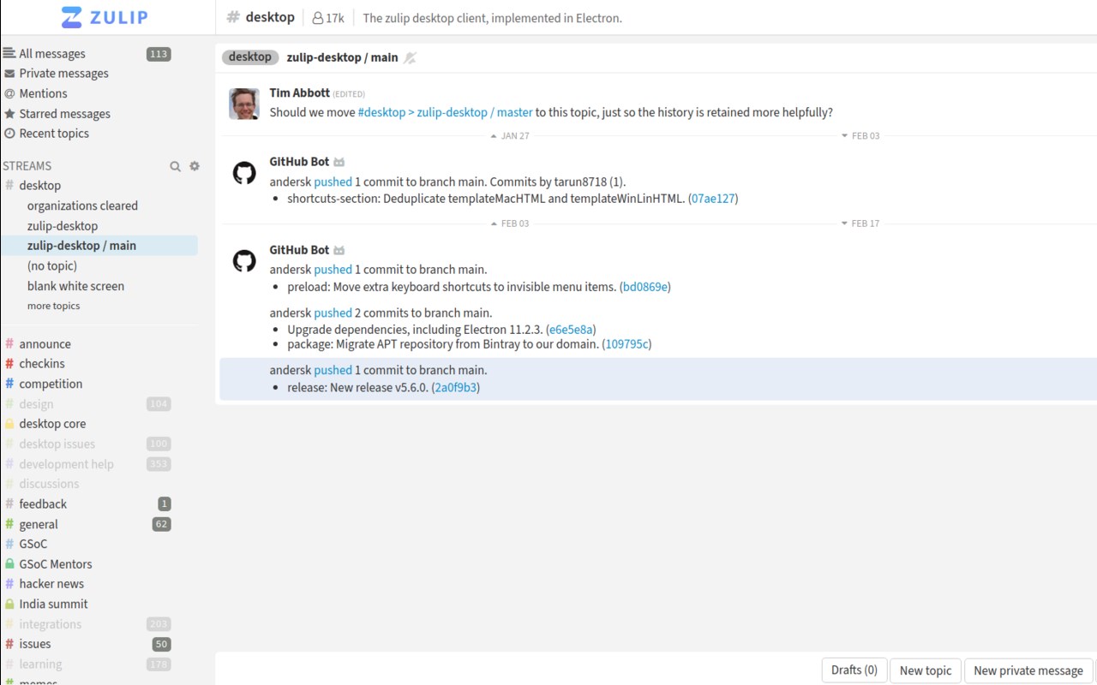Open Starred messages
Screen dimensions: 1097x685
64,114
